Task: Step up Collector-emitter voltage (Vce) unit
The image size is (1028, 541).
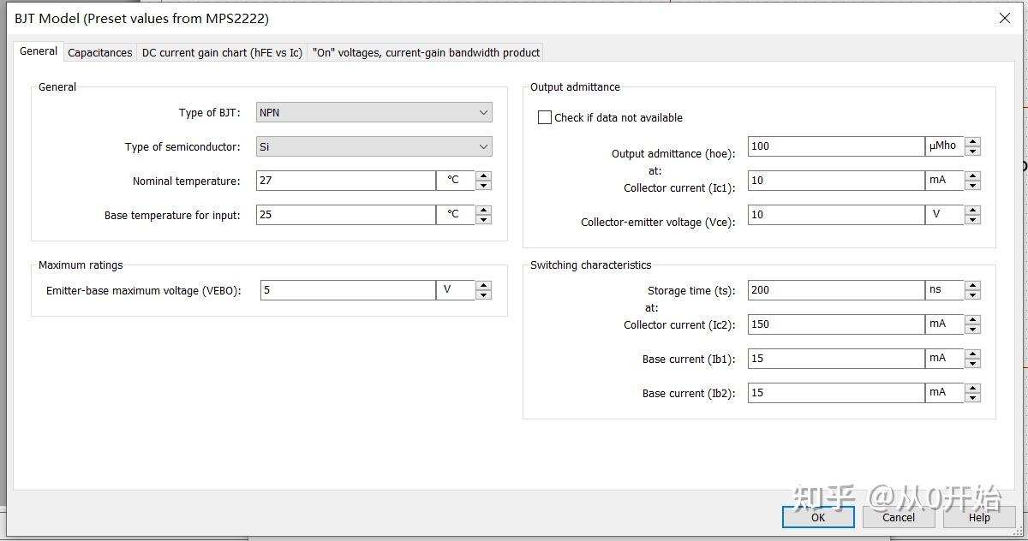Action: coord(972,211)
